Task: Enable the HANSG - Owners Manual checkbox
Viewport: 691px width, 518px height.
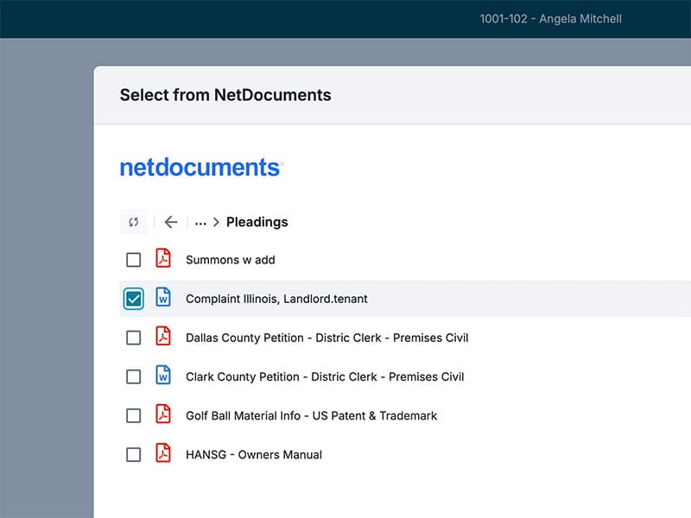Action: 134,455
